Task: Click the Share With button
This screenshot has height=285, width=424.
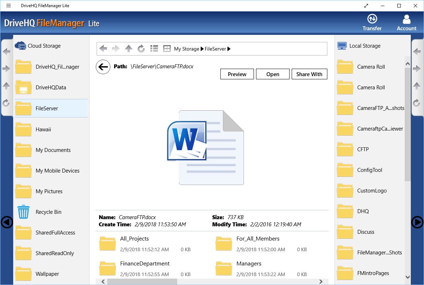Action: [309, 74]
